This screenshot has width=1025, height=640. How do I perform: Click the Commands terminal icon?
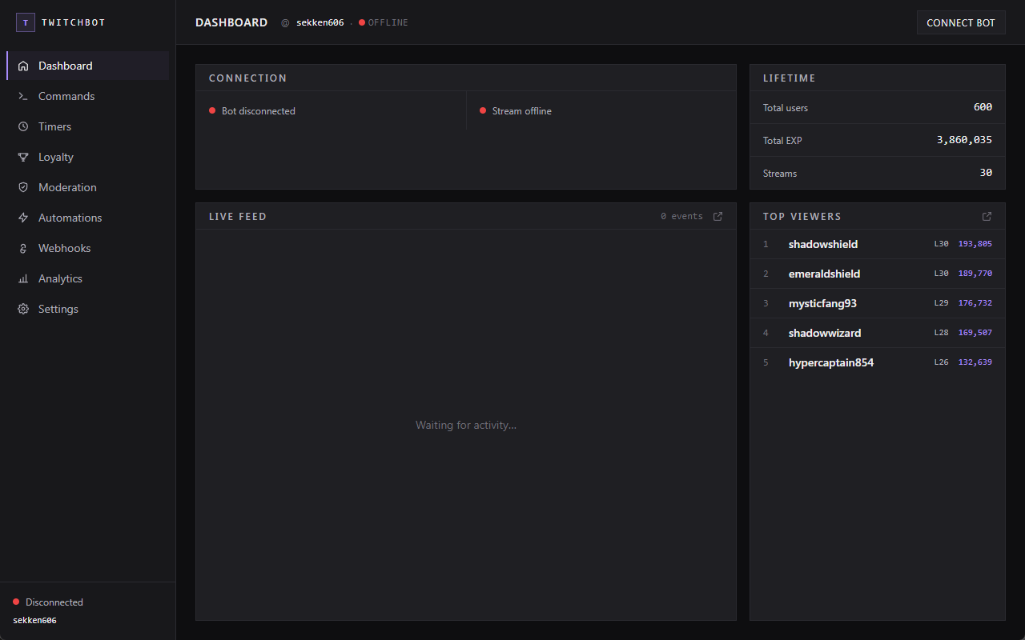[x=23, y=96]
